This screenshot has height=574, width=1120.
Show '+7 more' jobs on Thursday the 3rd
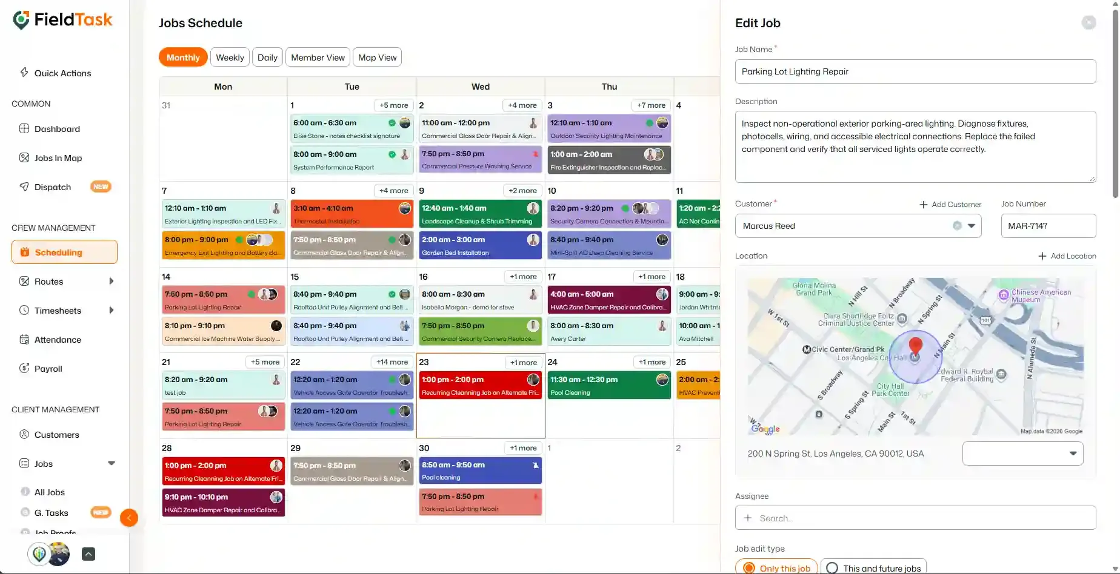(651, 105)
